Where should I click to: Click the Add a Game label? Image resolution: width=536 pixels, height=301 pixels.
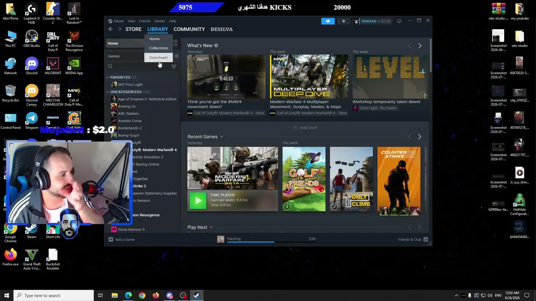(x=125, y=240)
